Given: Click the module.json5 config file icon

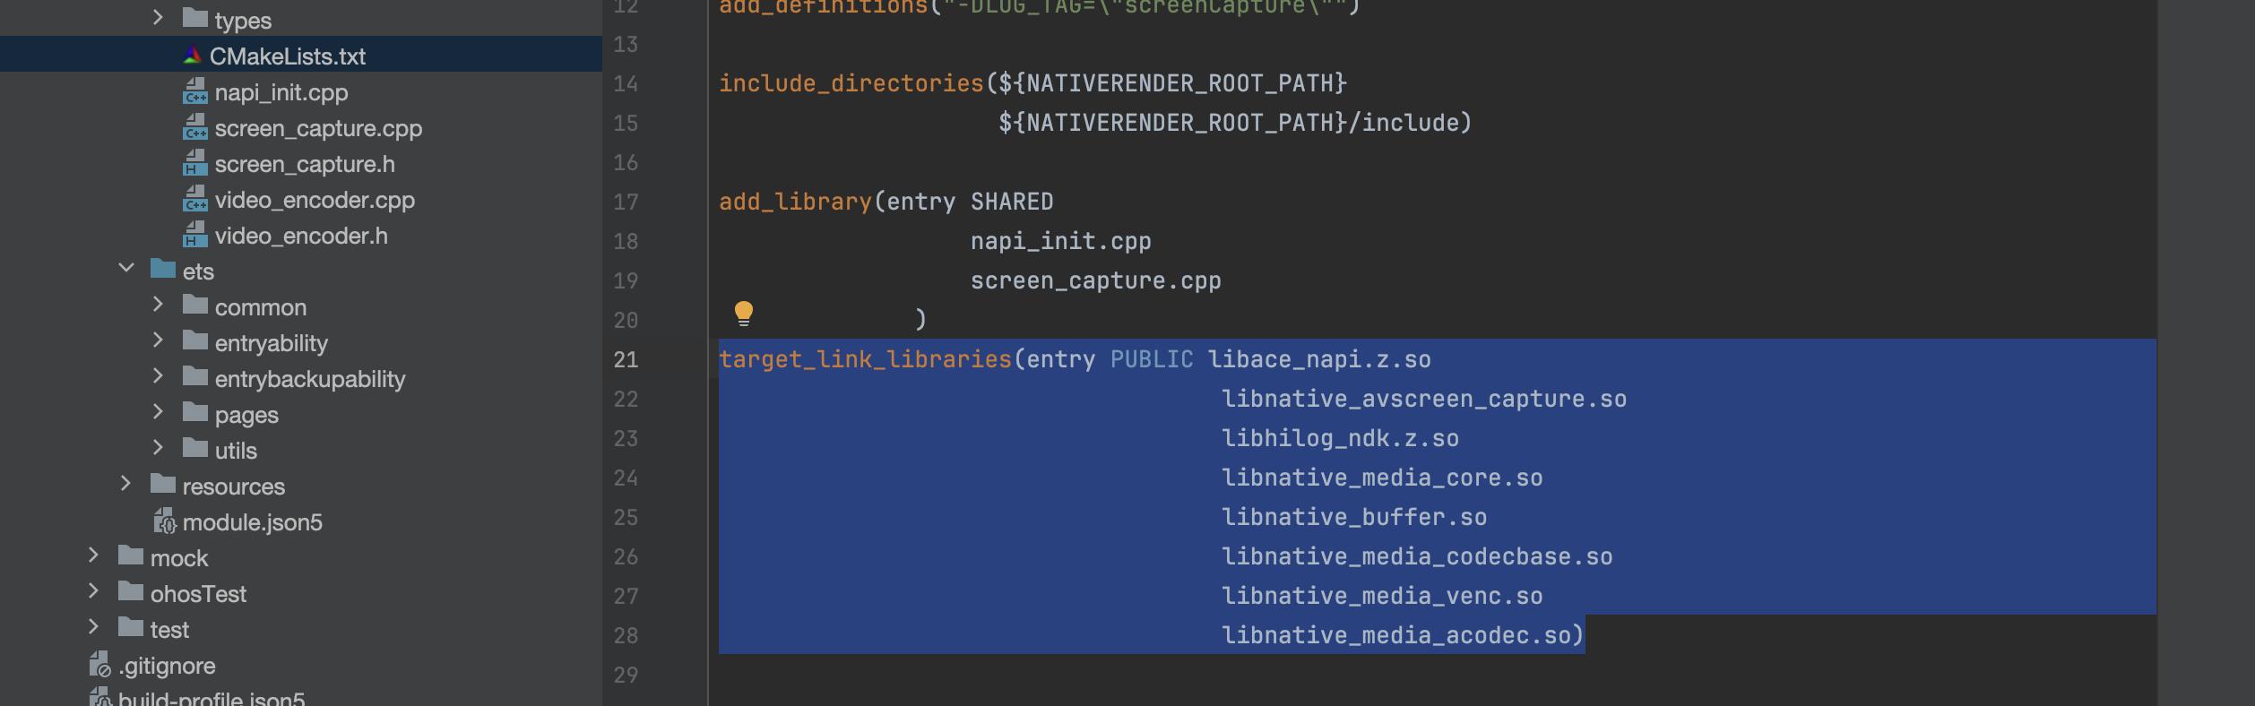Looking at the screenshot, I should tap(164, 521).
